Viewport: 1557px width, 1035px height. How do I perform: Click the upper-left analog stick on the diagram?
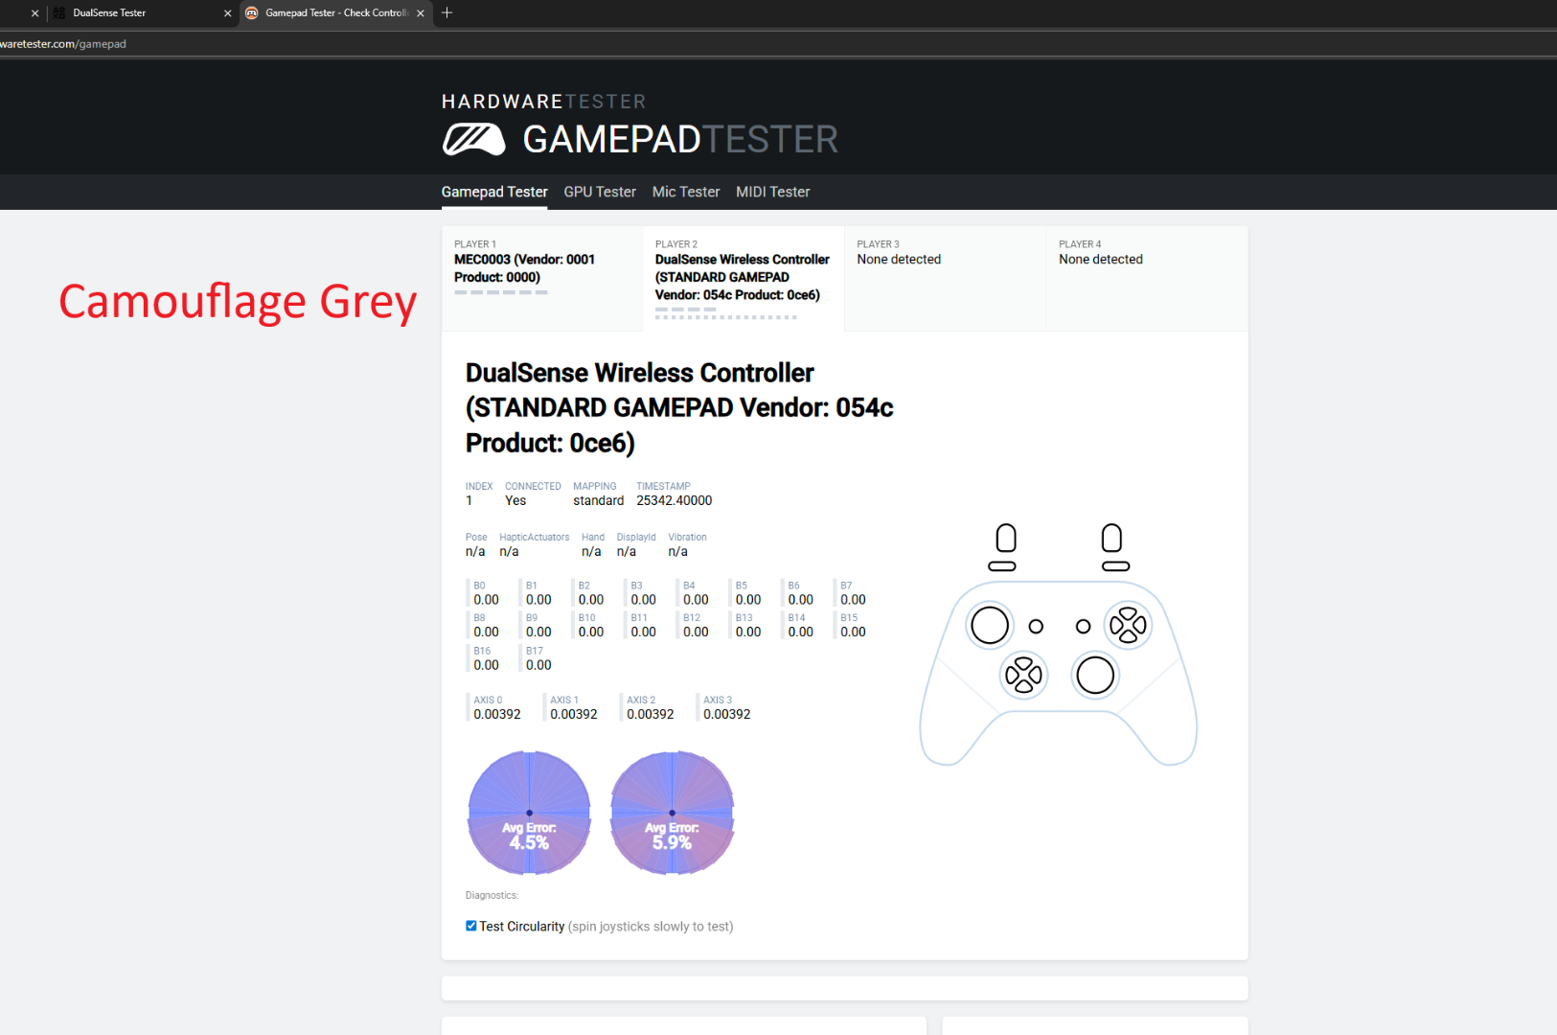[x=990, y=626]
